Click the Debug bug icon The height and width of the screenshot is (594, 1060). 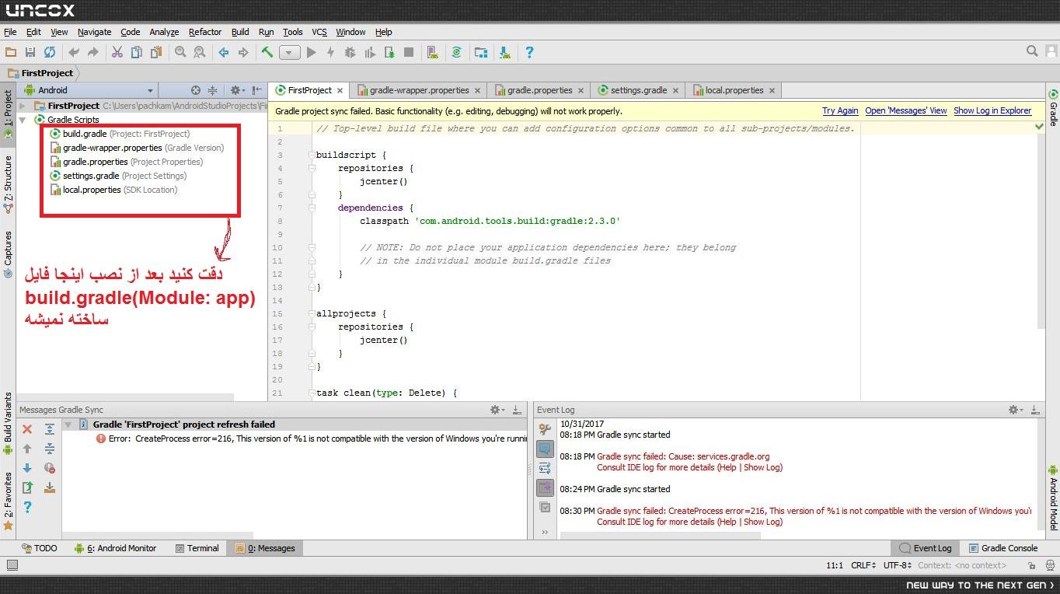(350, 52)
